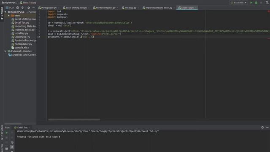This screenshot has height=152, width=270.
Task: Start debugging with the bug icon
Action: (x=256, y=3)
